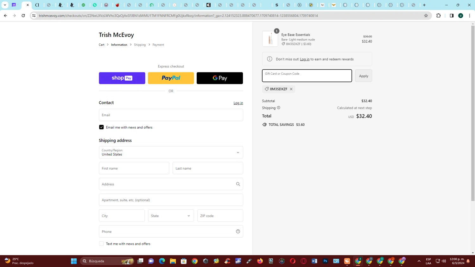475x267 pixels.
Task: Focus the Phone field
Action: point(171,232)
